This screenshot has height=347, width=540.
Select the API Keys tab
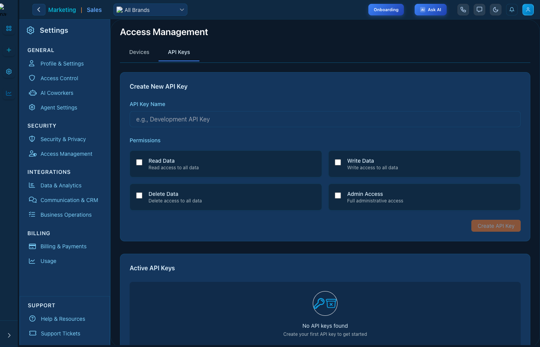click(179, 52)
